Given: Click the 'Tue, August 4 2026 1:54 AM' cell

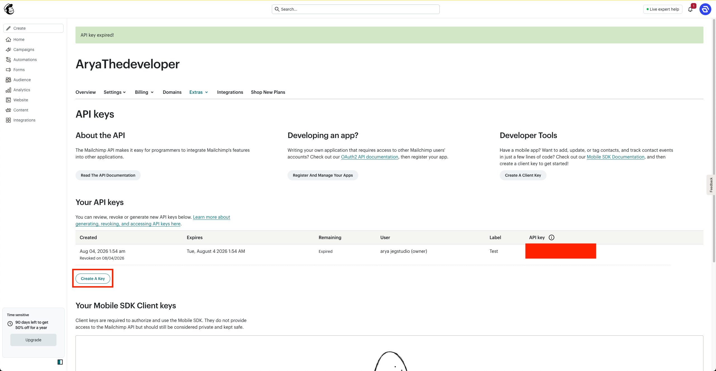Looking at the screenshot, I should point(216,251).
